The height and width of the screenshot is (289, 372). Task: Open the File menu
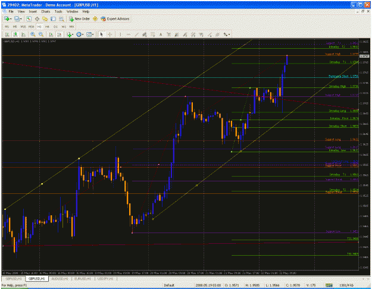(x=11, y=11)
